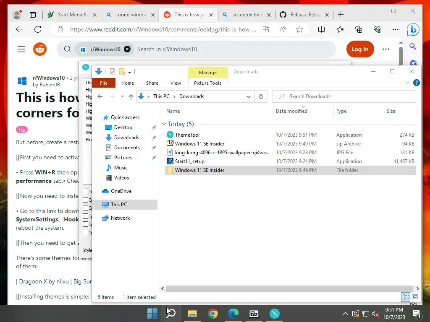Select Windows 11 SE Insider zip archive
430x322 pixels.
[x=291, y=144]
